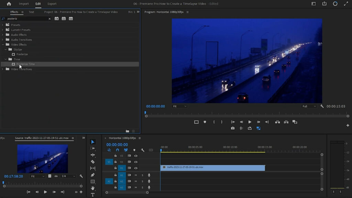Click Add Marker in Program monitor

[x=205, y=122]
